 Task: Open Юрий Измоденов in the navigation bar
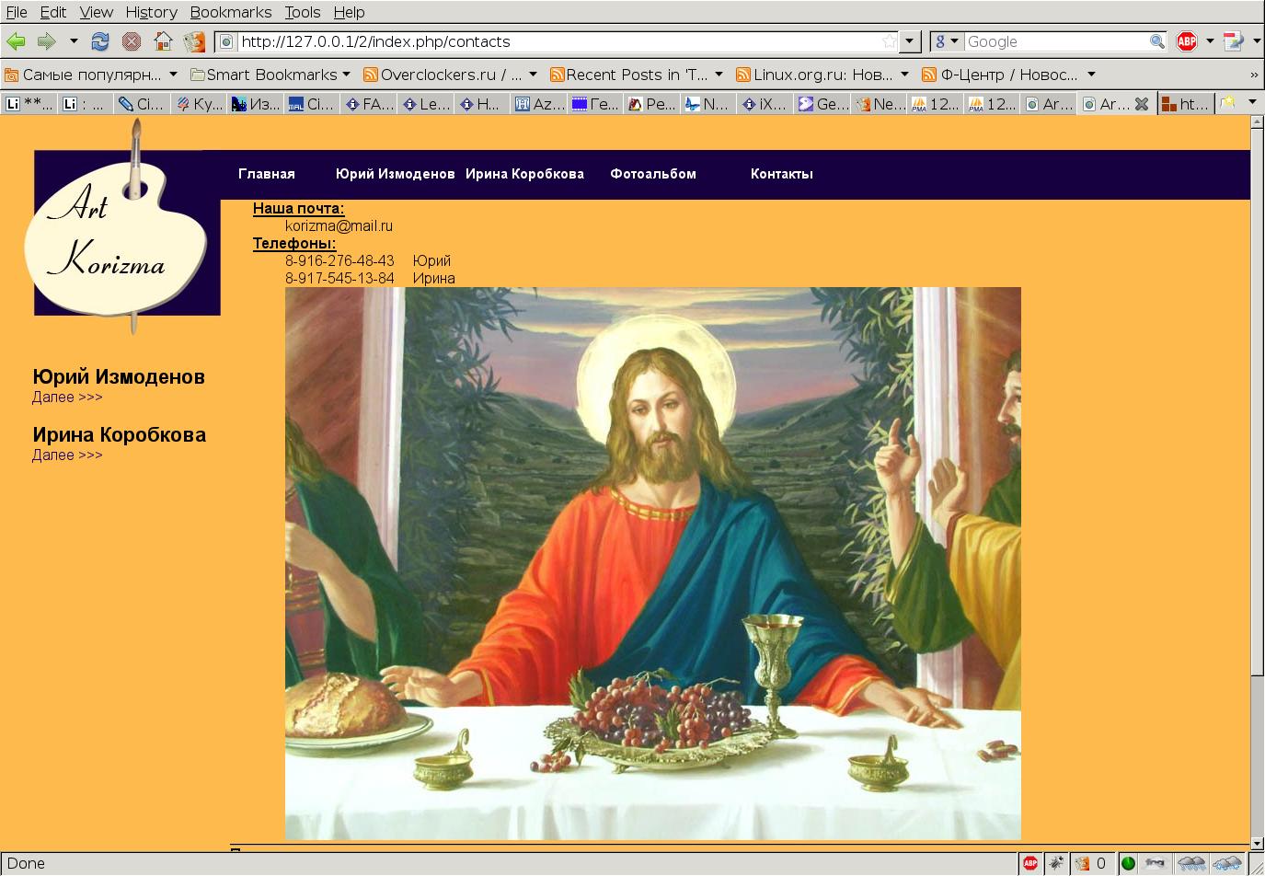point(396,174)
